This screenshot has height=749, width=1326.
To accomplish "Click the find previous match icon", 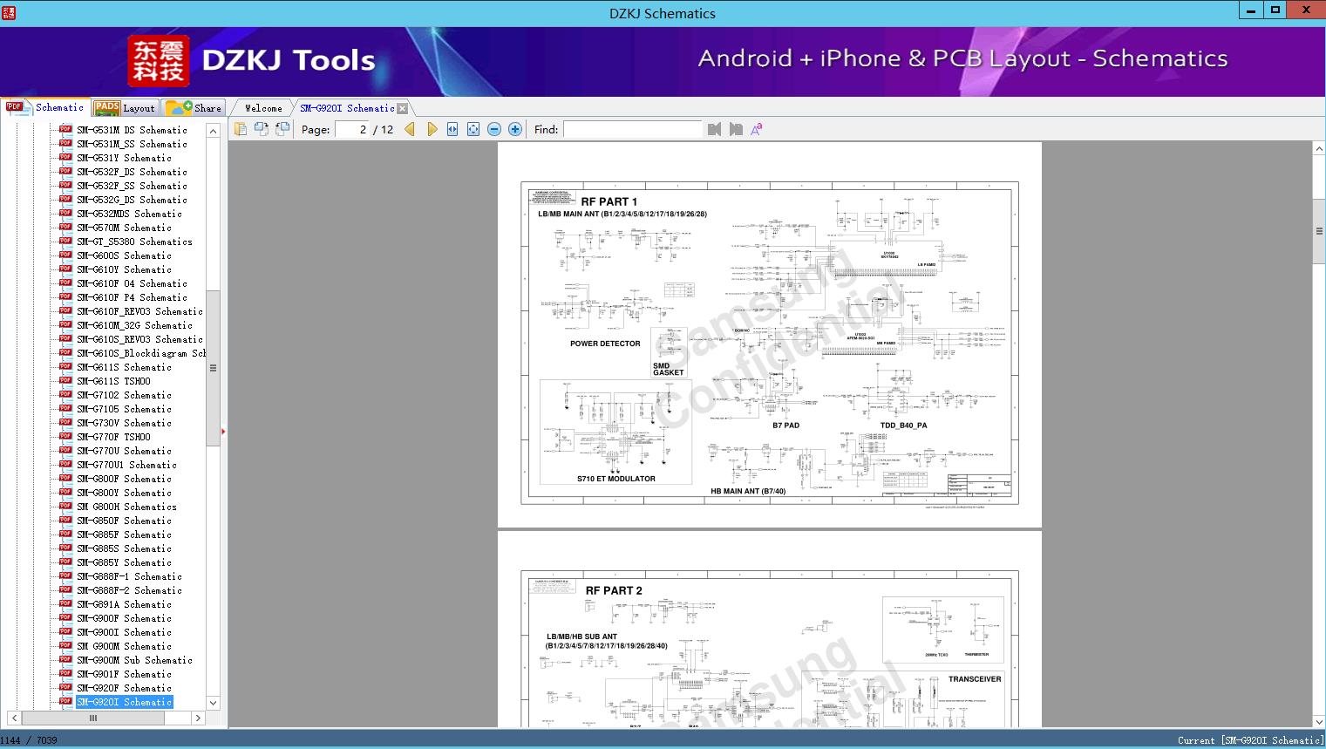I will point(715,129).
